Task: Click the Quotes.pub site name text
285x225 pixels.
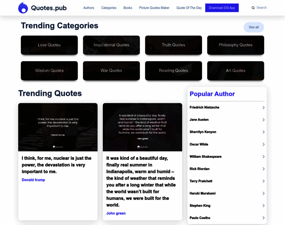Action: pos(49,8)
